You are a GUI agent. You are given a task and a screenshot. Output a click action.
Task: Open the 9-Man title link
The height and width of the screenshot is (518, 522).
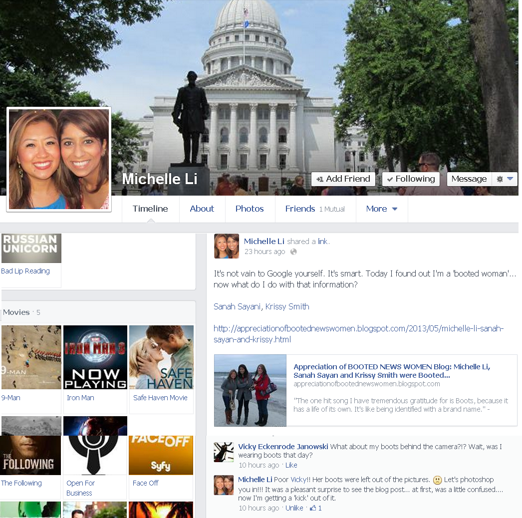(10, 398)
